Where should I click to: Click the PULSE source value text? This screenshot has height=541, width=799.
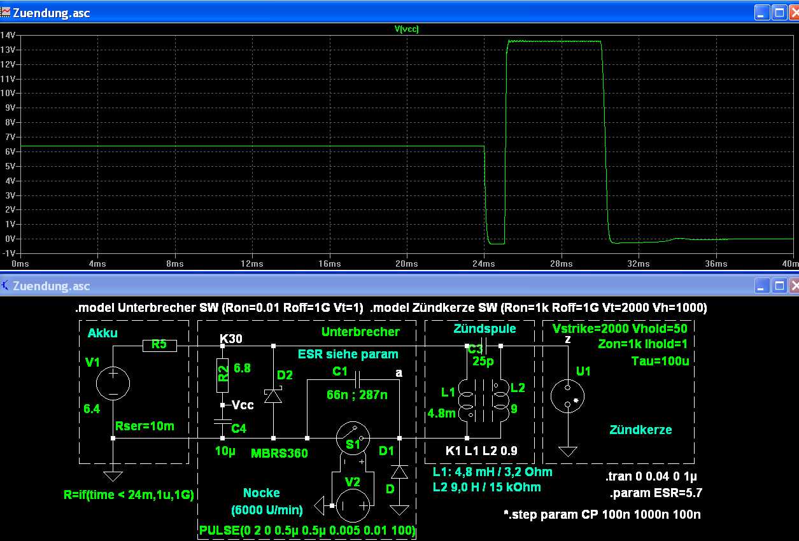[307, 530]
